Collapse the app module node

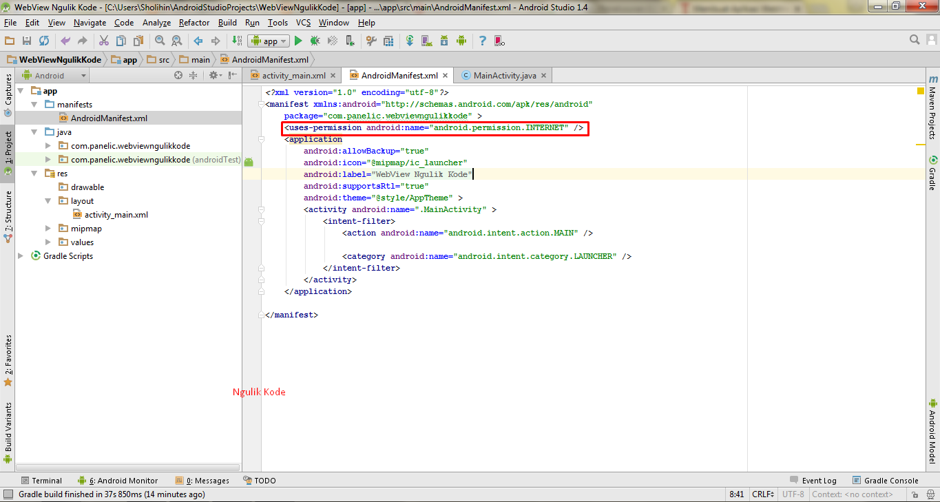(21, 91)
